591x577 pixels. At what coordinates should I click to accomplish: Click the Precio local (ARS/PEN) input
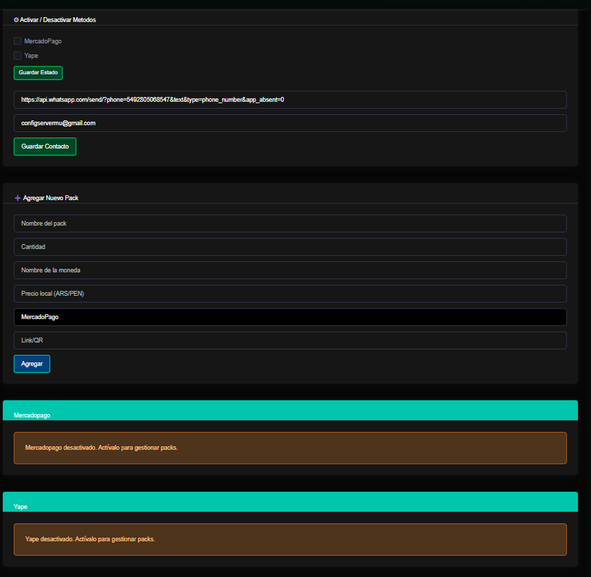point(290,294)
